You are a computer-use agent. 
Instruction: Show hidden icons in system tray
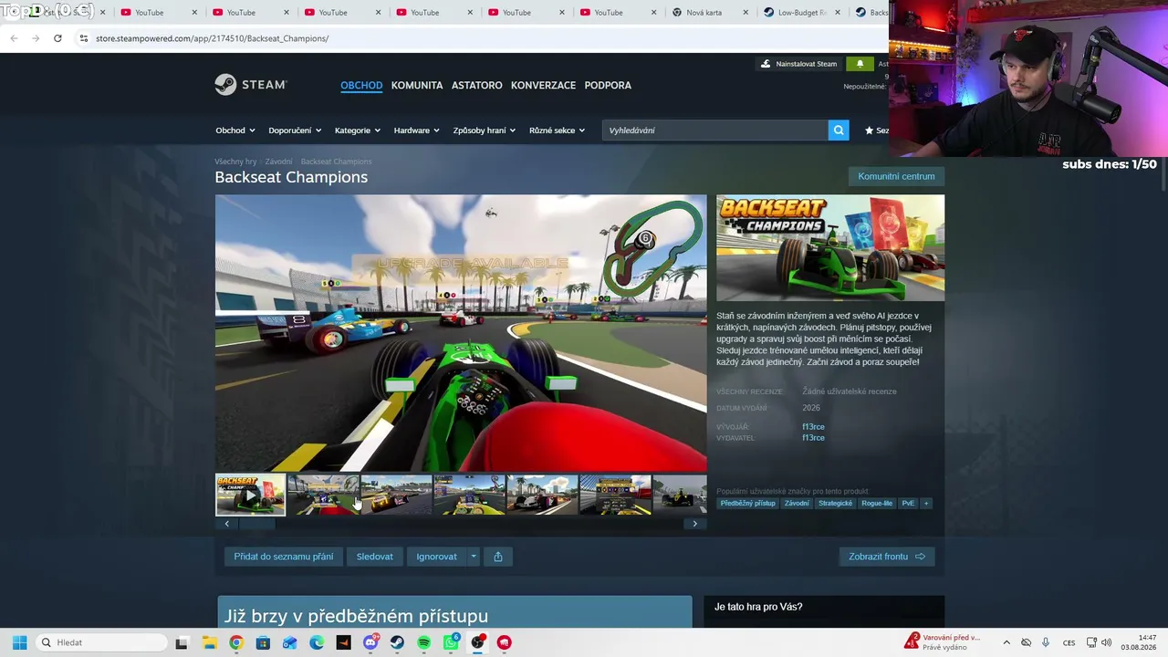1006,642
